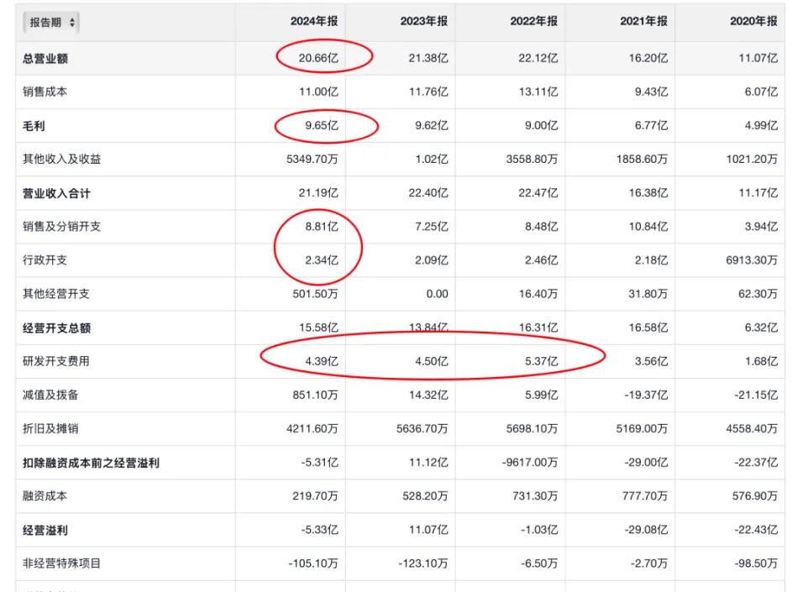Select the 2024年报 column header
The width and height of the screenshot is (803, 592).
(314, 22)
